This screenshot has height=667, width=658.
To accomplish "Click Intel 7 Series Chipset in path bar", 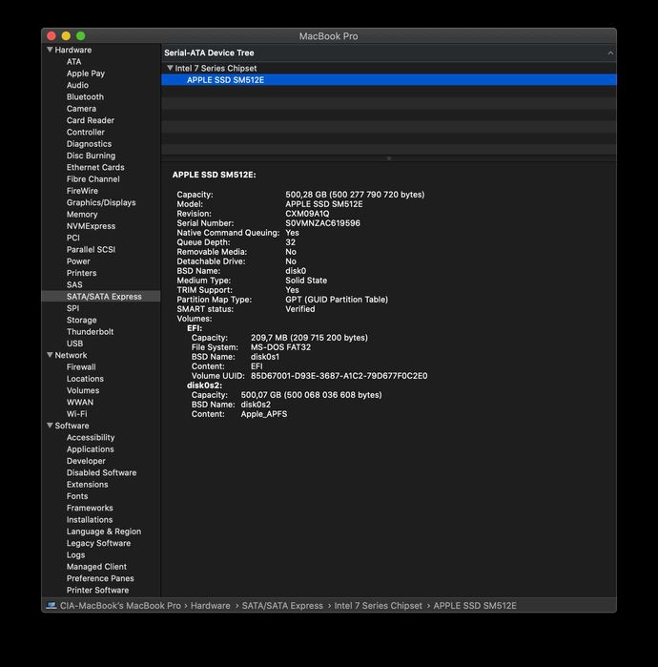I will 379,606.
